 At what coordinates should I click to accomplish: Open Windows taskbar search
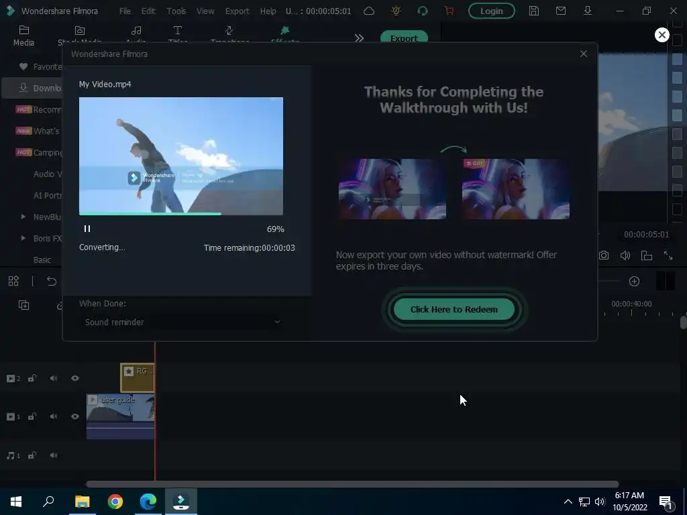click(48, 502)
